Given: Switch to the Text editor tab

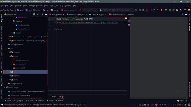Looking at the screenshot, I should [61, 97].
